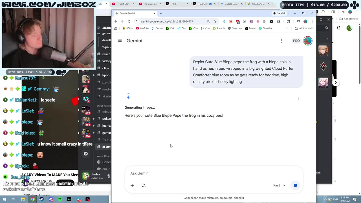
Task: Open the X extension icon in toolbar
Action: click(271, 21)
